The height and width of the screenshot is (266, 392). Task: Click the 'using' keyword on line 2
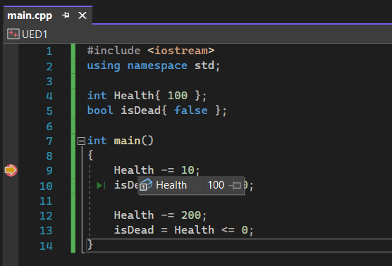click(x=104, y=66)
